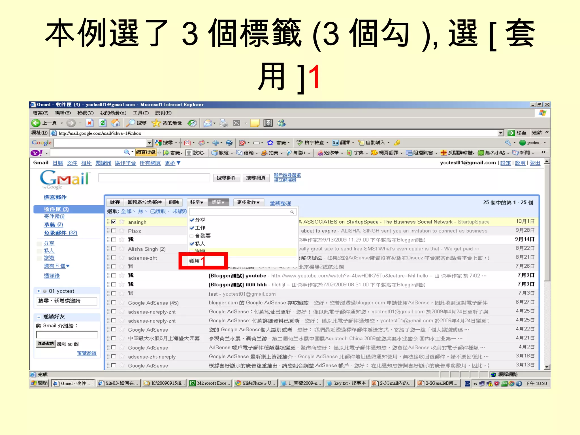Click 套用 to apply labels
580x435 pixels.
[194, 261]
